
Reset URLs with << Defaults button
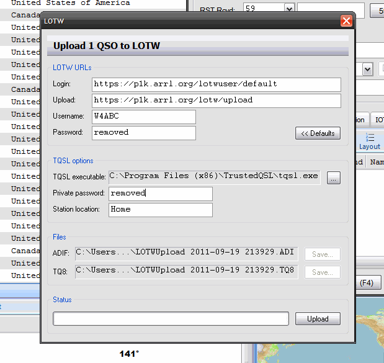[x=318, y=133]
